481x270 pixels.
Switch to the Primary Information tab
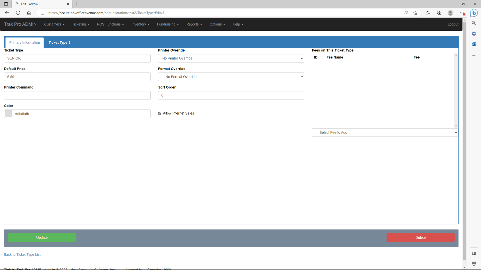25,42
